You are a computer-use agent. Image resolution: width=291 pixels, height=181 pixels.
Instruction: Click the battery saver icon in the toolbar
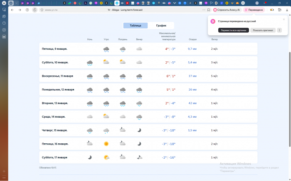click(x=272, y=10)
